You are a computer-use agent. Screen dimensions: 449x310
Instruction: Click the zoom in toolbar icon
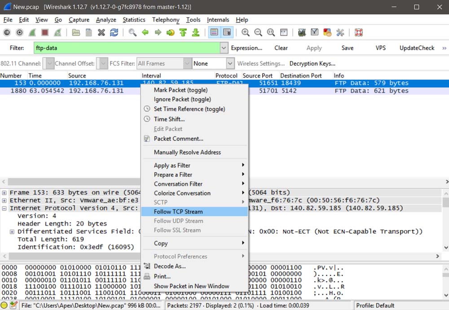pos(246,32)
